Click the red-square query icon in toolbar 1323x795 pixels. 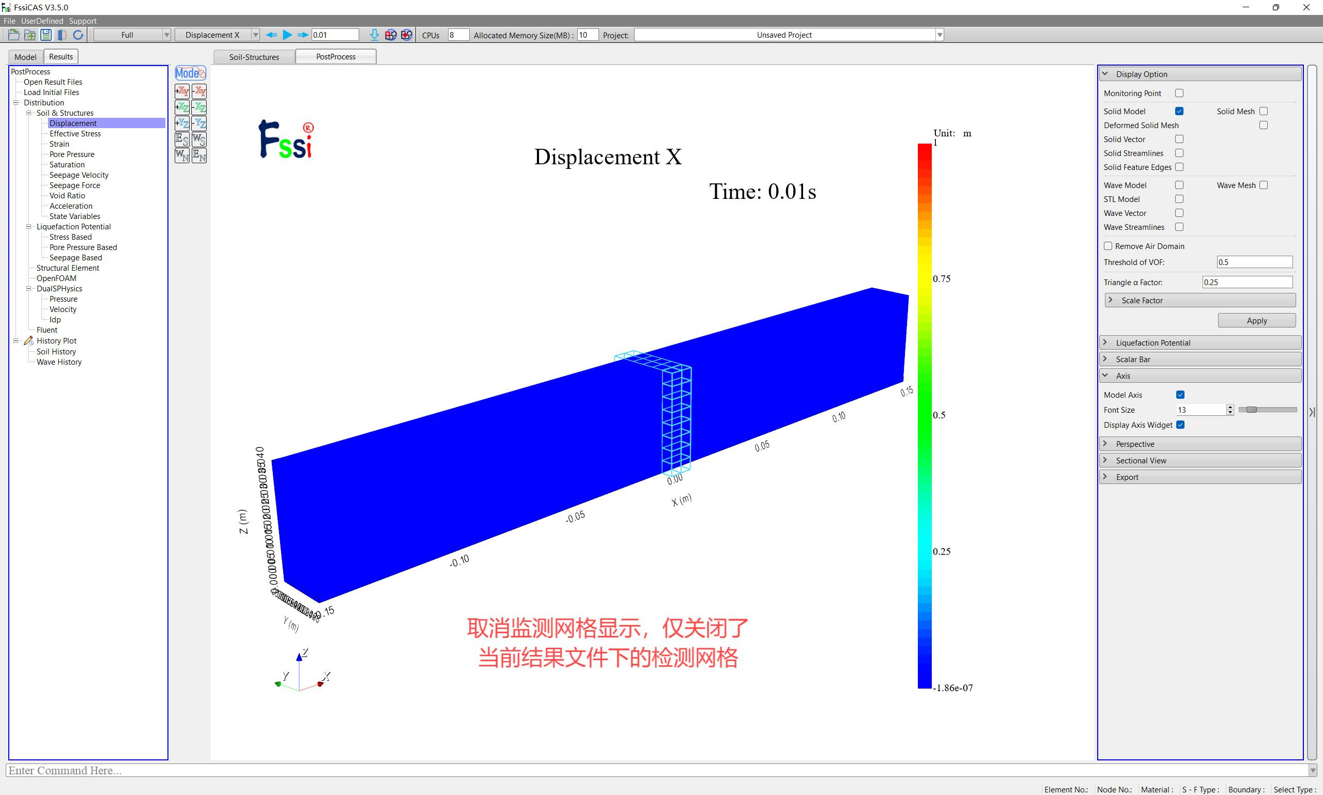point(391,35)
